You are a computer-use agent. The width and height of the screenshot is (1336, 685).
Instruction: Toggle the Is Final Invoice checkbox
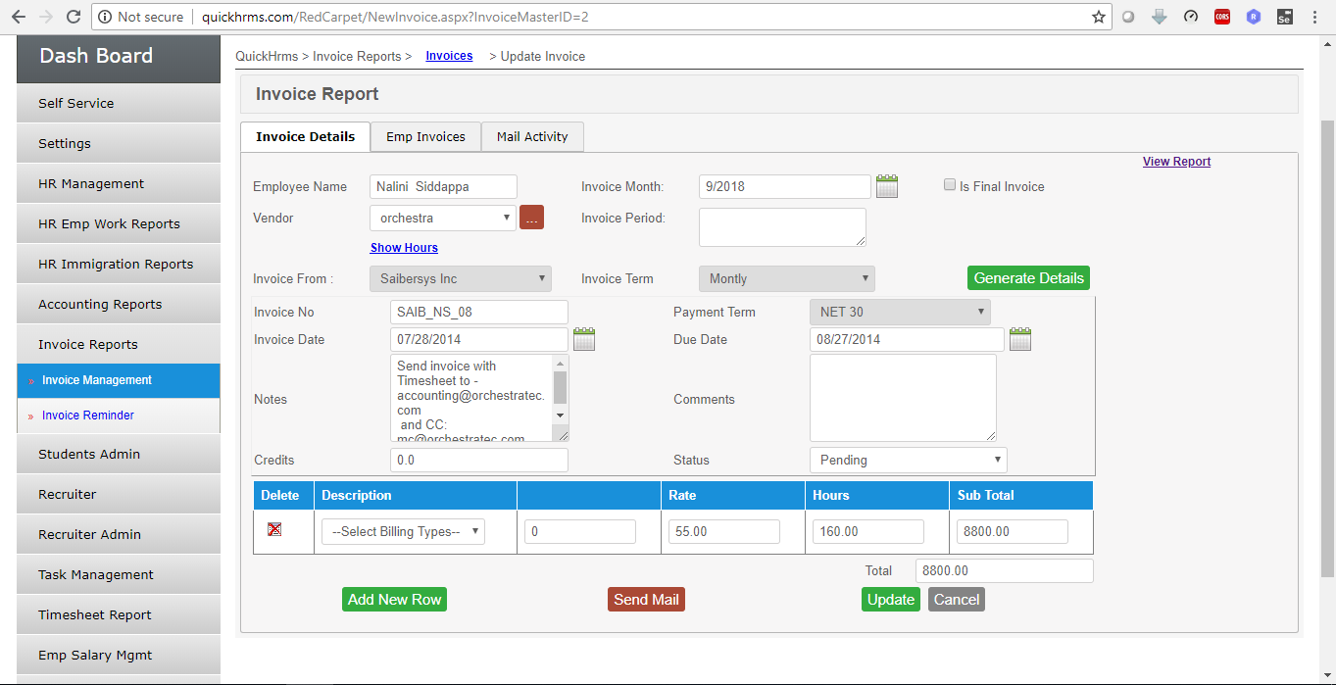point(950,184)
